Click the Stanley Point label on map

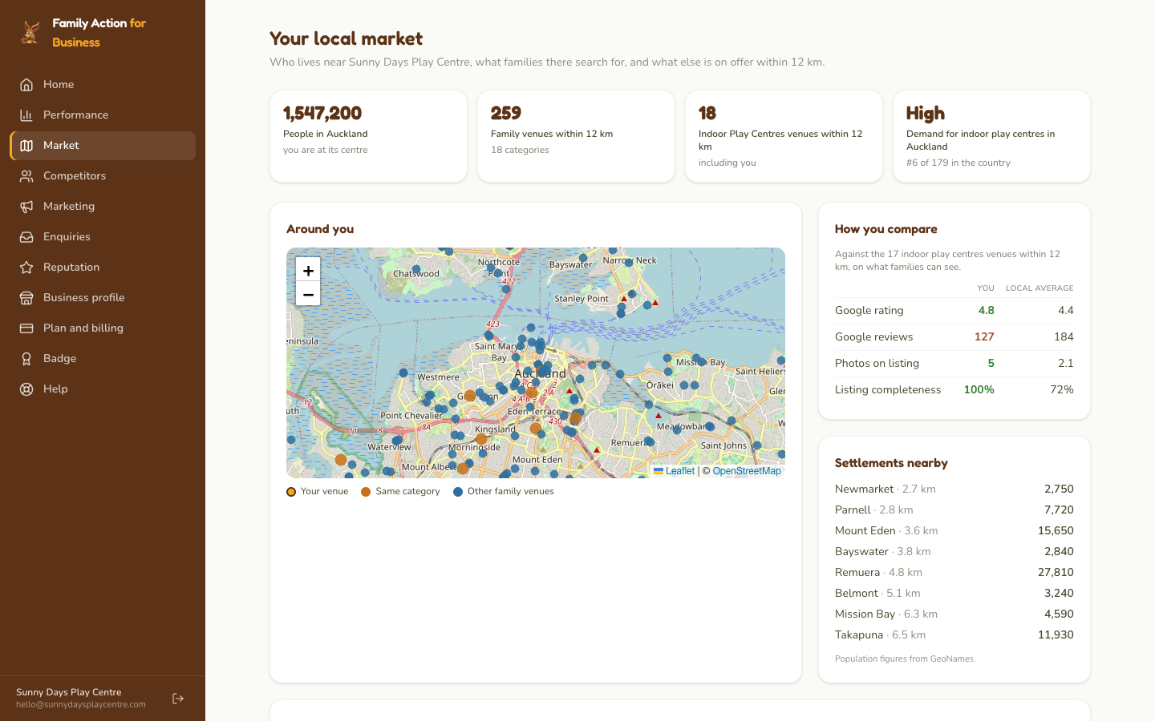pyautogui.click(x=582, y=299)
